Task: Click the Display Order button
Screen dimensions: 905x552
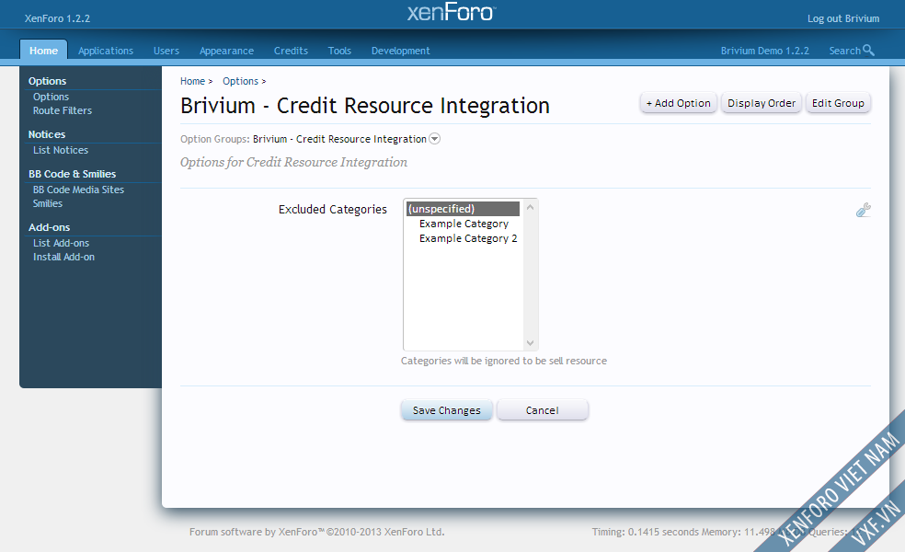Action: 762,103
